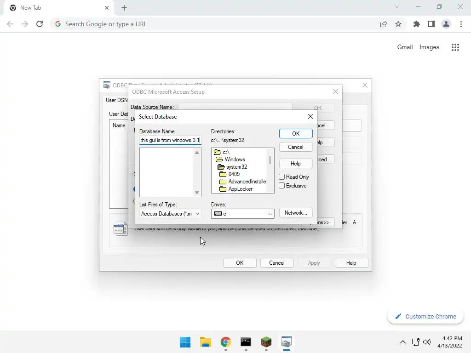Screen dimensions: 471x353
Task: Click Help in Select Database dialog
Action: point(296,164)
